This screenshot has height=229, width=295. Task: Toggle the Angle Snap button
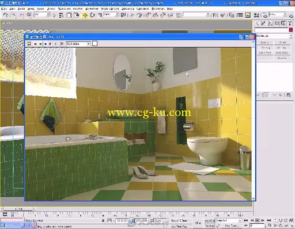pyautogui.click(x=155, y=15)
